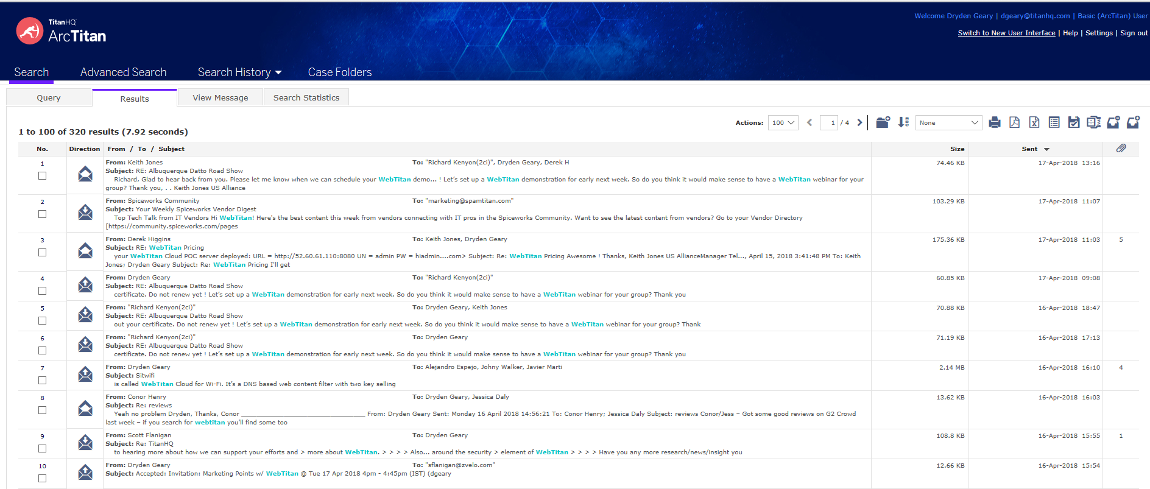Click the add-to-folder icon in toolbar
1150x489 pixels.
point(883,122)
